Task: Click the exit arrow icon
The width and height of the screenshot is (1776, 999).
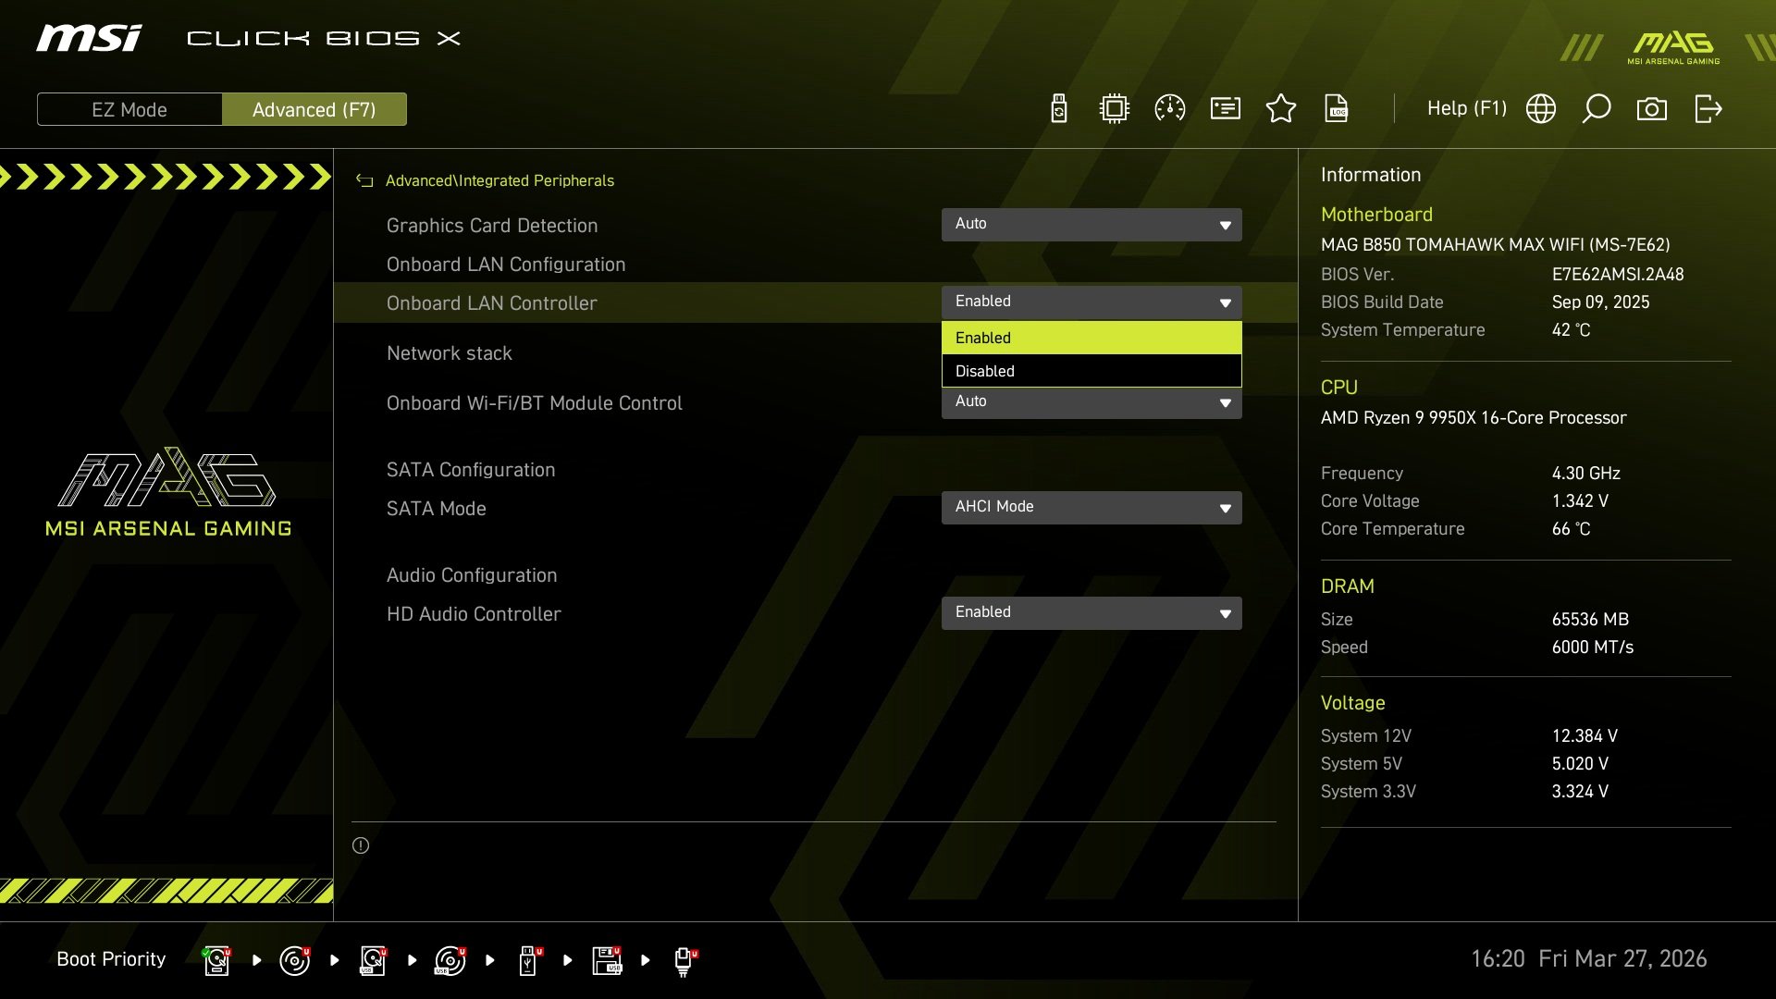Action: pos(1708,109)
